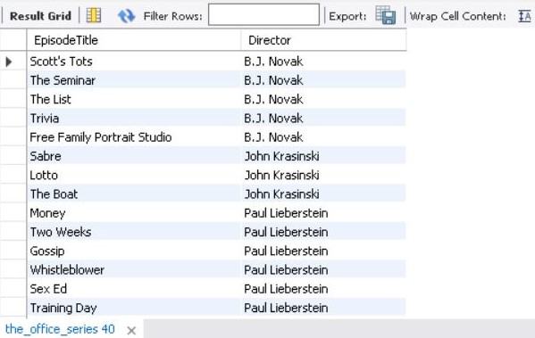The width and height of the screenshot is (535, 338).
Task: Select the Lotto episode cell
Action: click(134, 175)
